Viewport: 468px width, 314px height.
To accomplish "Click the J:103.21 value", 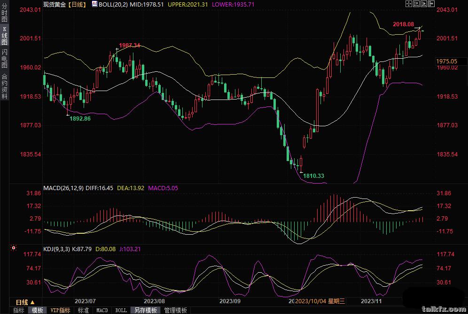I will [130, 249].
